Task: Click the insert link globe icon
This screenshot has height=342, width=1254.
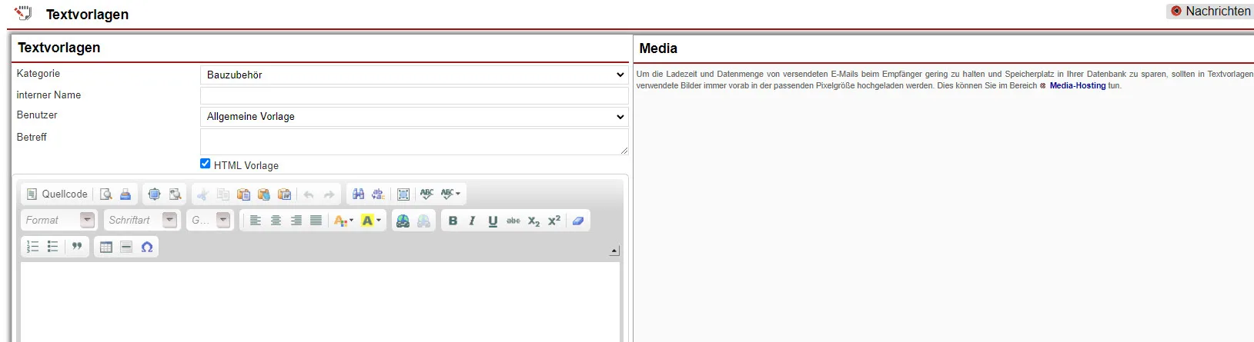Action: [403, 221]
